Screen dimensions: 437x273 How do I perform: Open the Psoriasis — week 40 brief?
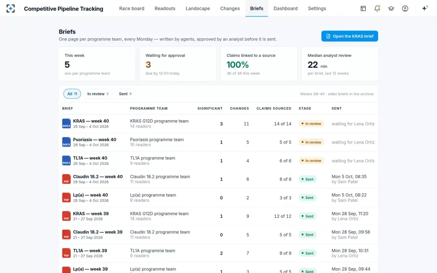point(95,140)
